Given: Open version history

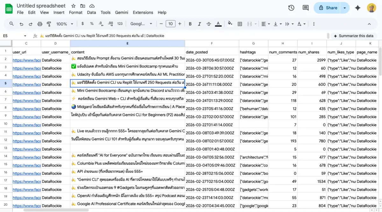Looking at the screenshot, I should pos(291,8).
